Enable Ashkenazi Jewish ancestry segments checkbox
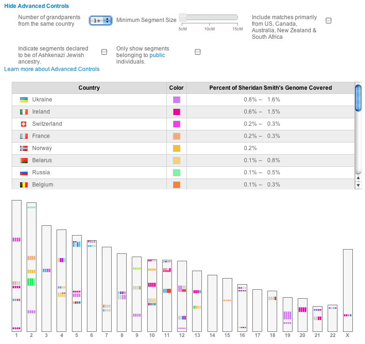Screen dimensions: 365x344 (x=104, y=52)
